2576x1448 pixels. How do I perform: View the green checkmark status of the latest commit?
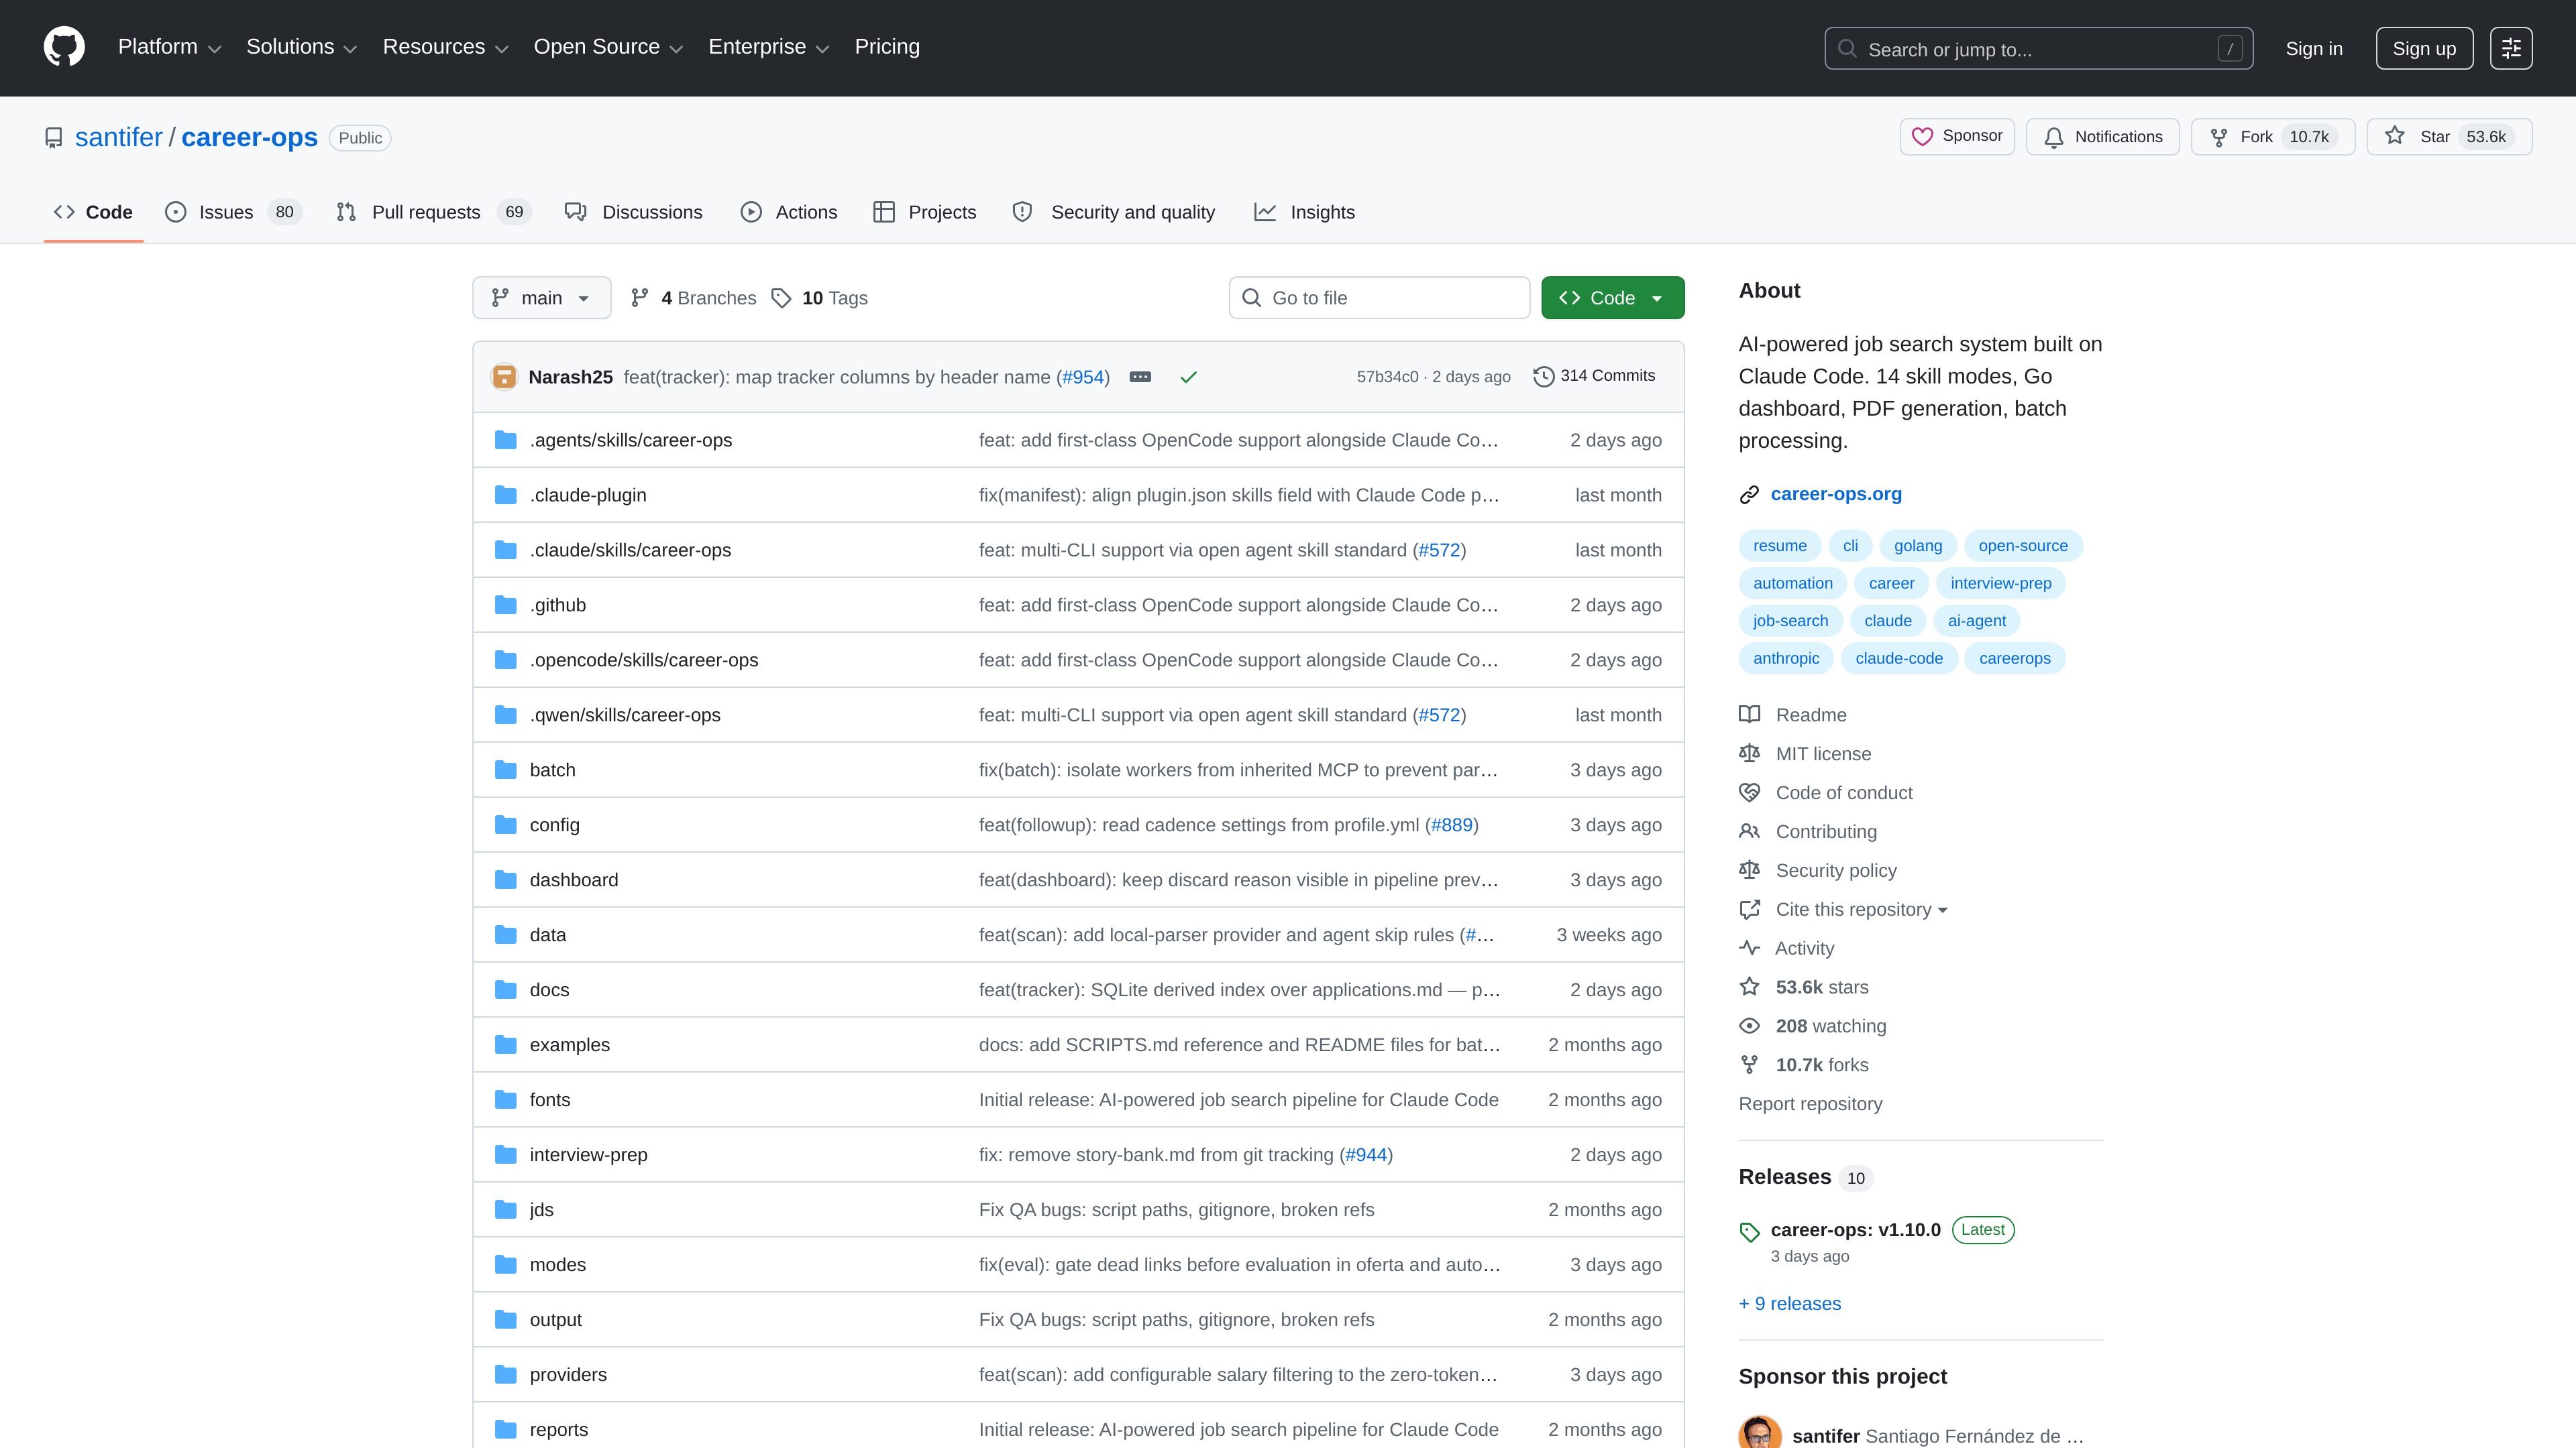click(1188, 377)
